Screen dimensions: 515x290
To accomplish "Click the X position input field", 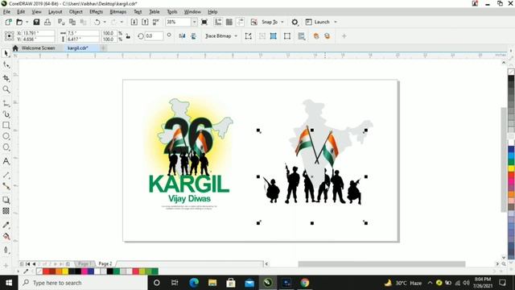I will [x=38, y=33].
